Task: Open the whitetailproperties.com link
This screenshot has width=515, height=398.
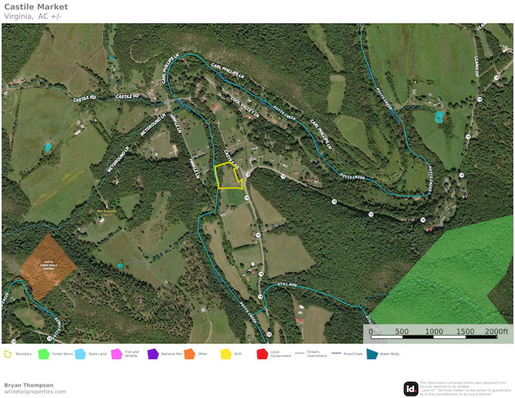Action: click(34, 392)
